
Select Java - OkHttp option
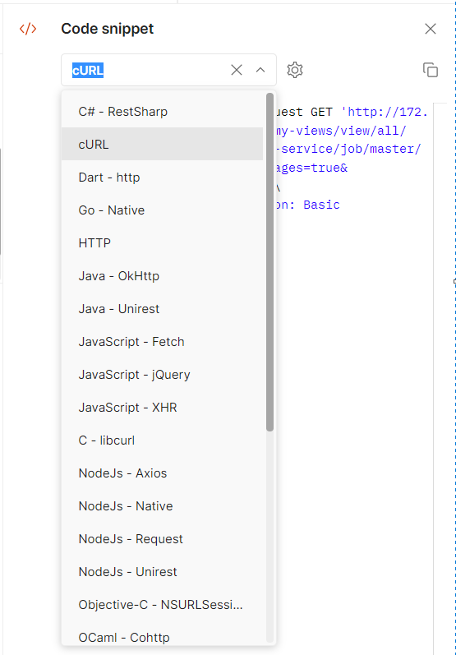[x=163, y=276]
